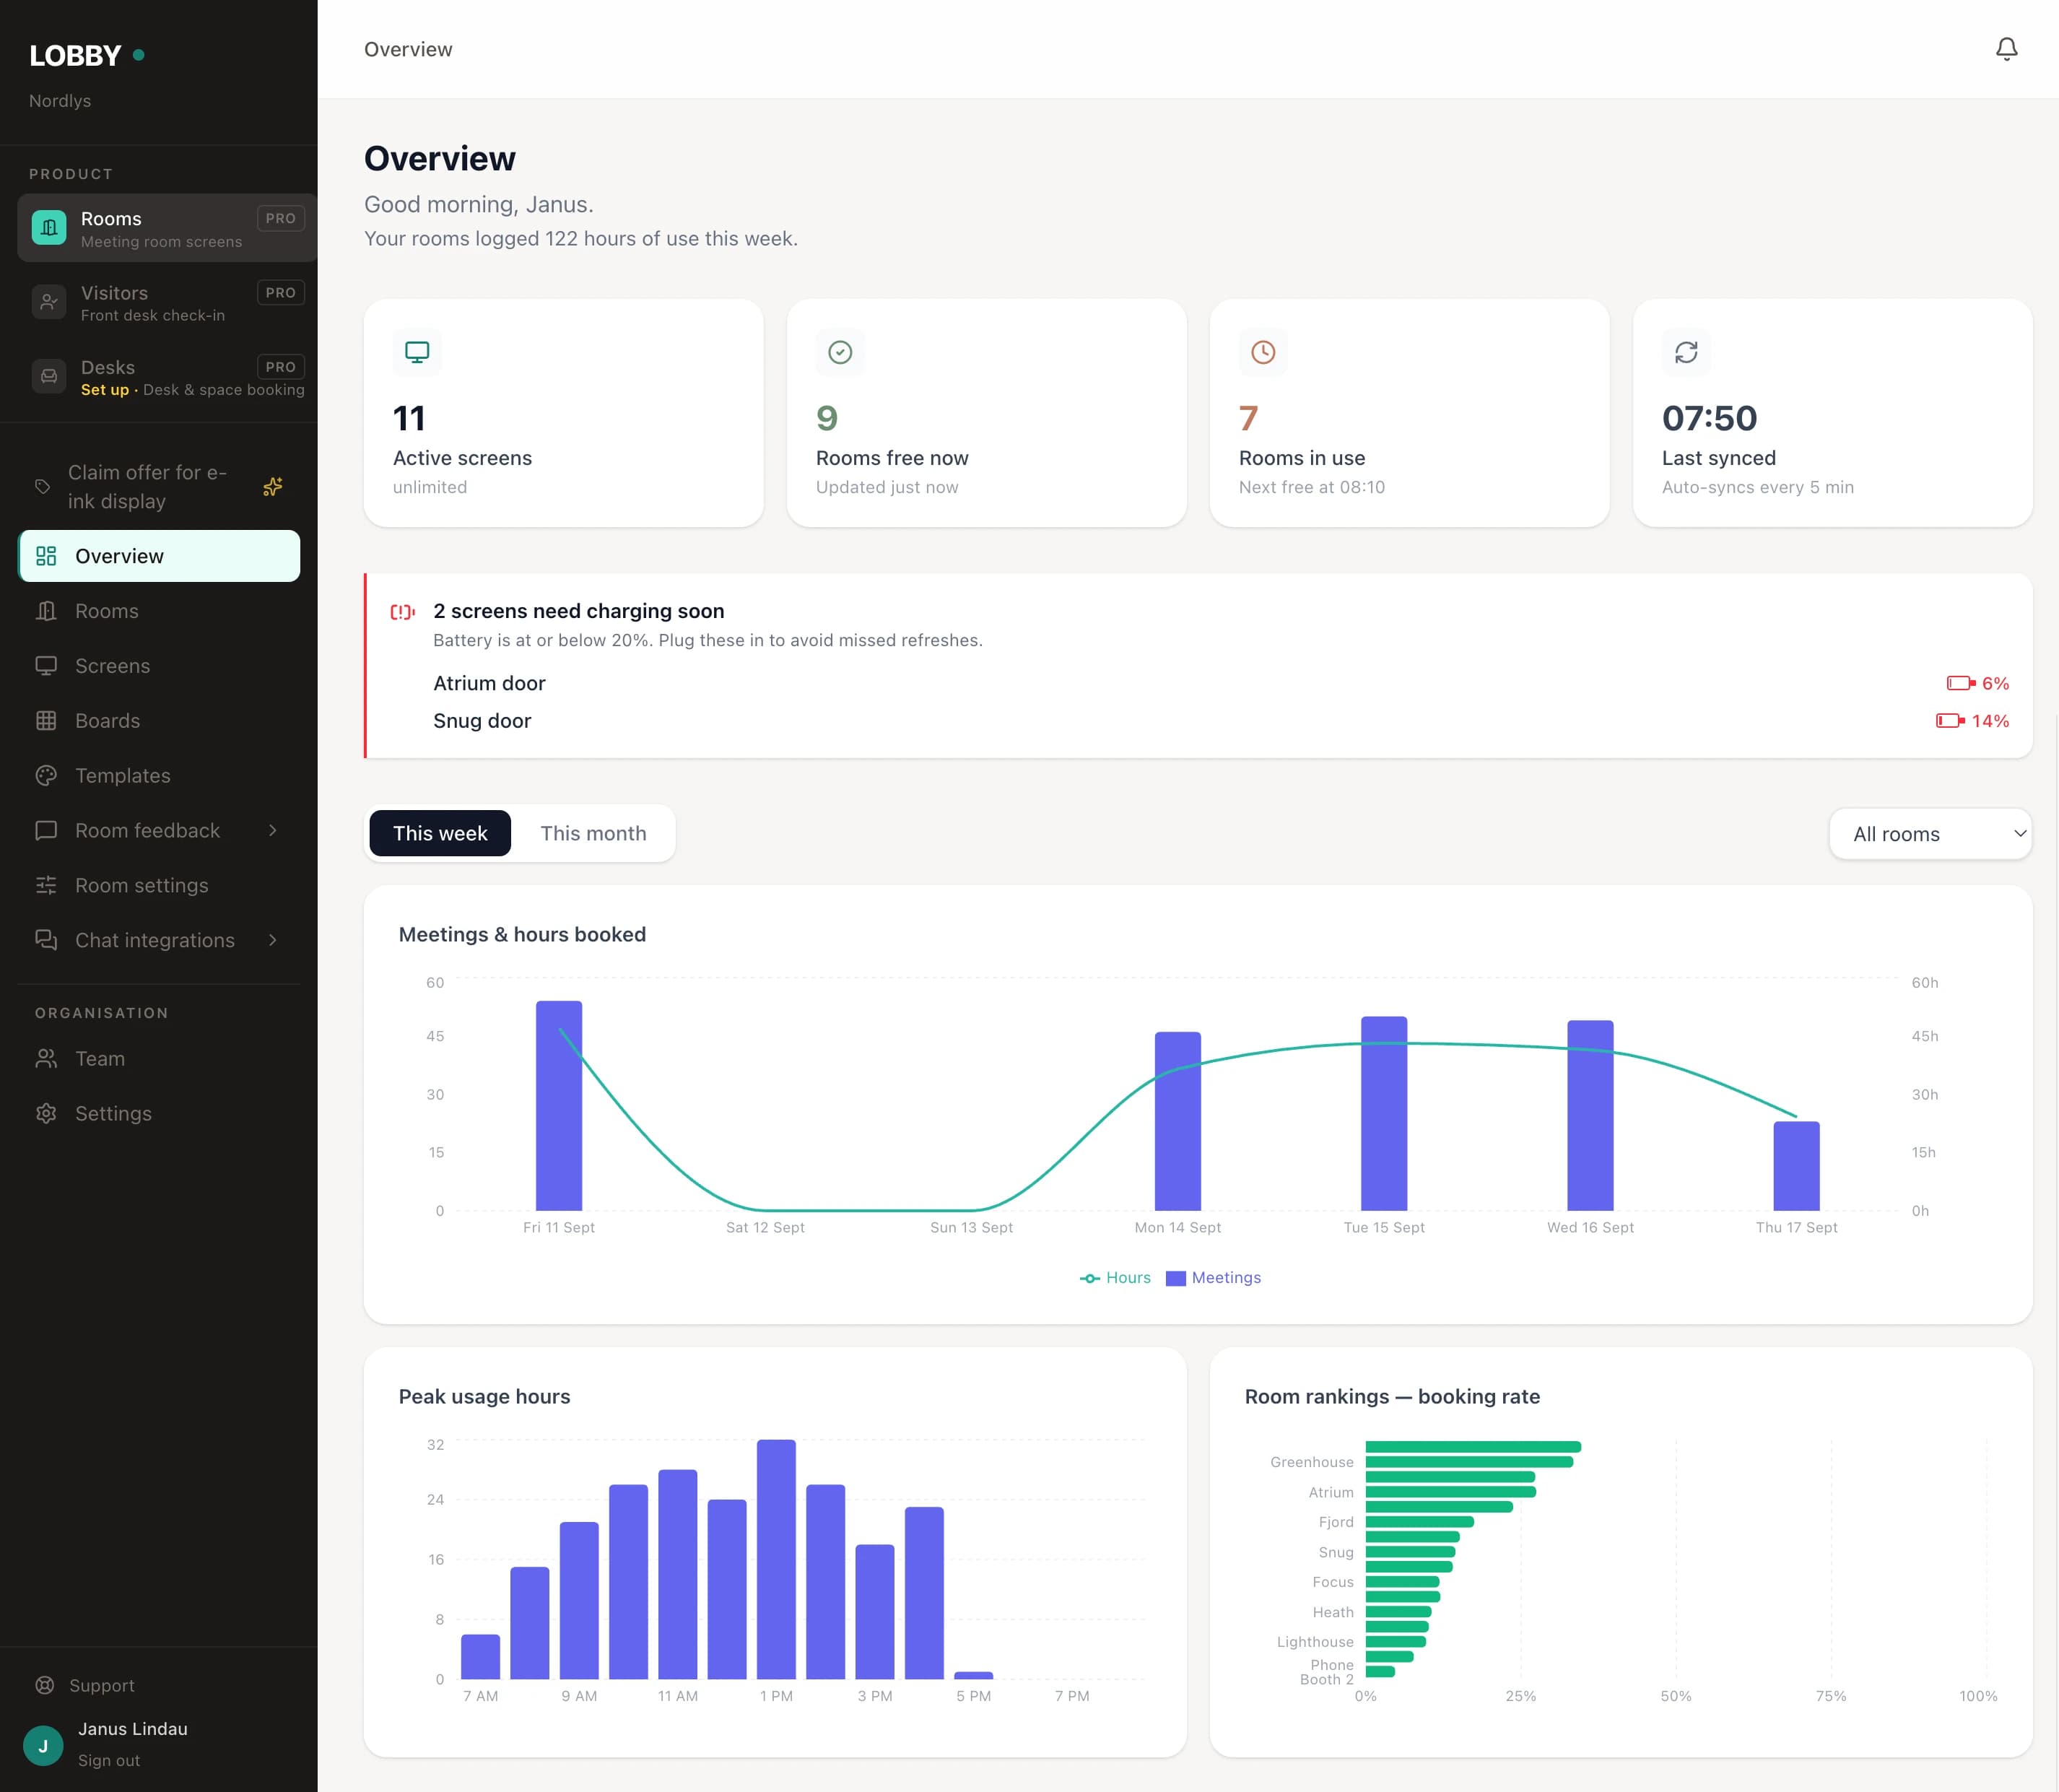Click the 7 AM peak usage bar
Viewport: 2059px width, 1792px height.
pos(480,1657)
